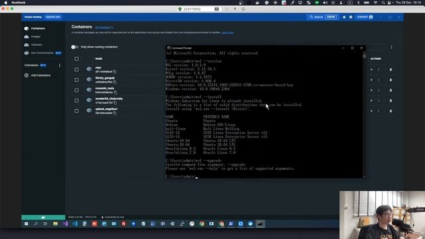425x239 pixels.
Task: Open Docker Desktop settings gear
Action: point(351,17)
